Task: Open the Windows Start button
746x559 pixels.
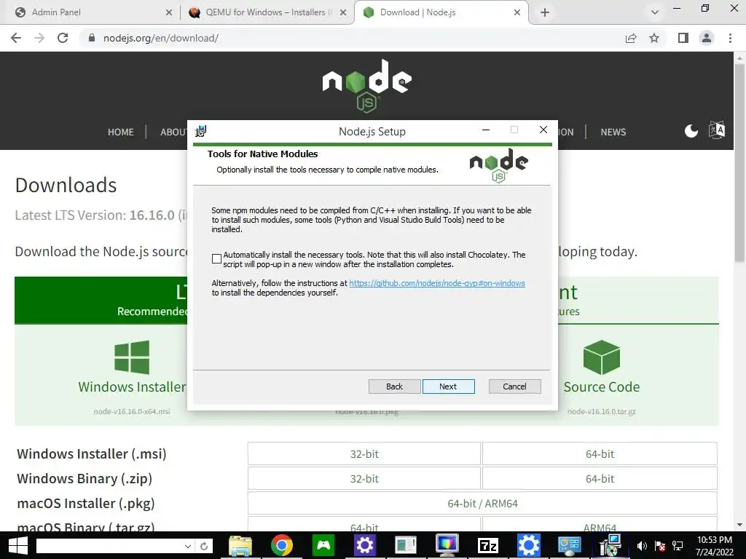Action: [17, 546]
